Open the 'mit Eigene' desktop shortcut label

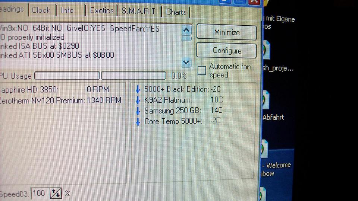[x=280, y=19]
